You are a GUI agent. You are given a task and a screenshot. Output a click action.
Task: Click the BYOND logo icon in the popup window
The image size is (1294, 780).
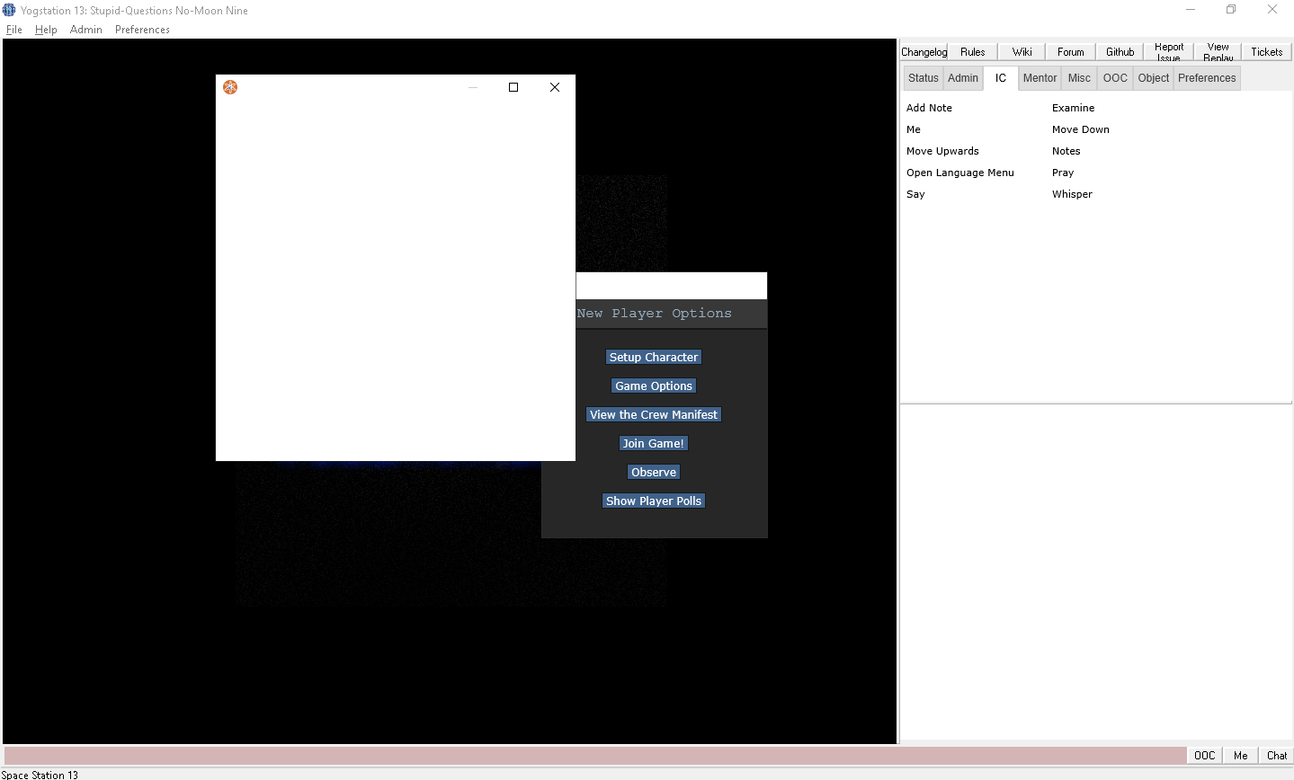click(230, 87)
